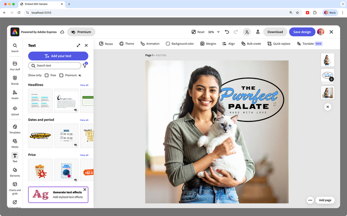Image resolution: width=347 pixels, height=216 pixels.
Task: Expand Dates and period with View all
Action: coord(84,120)
